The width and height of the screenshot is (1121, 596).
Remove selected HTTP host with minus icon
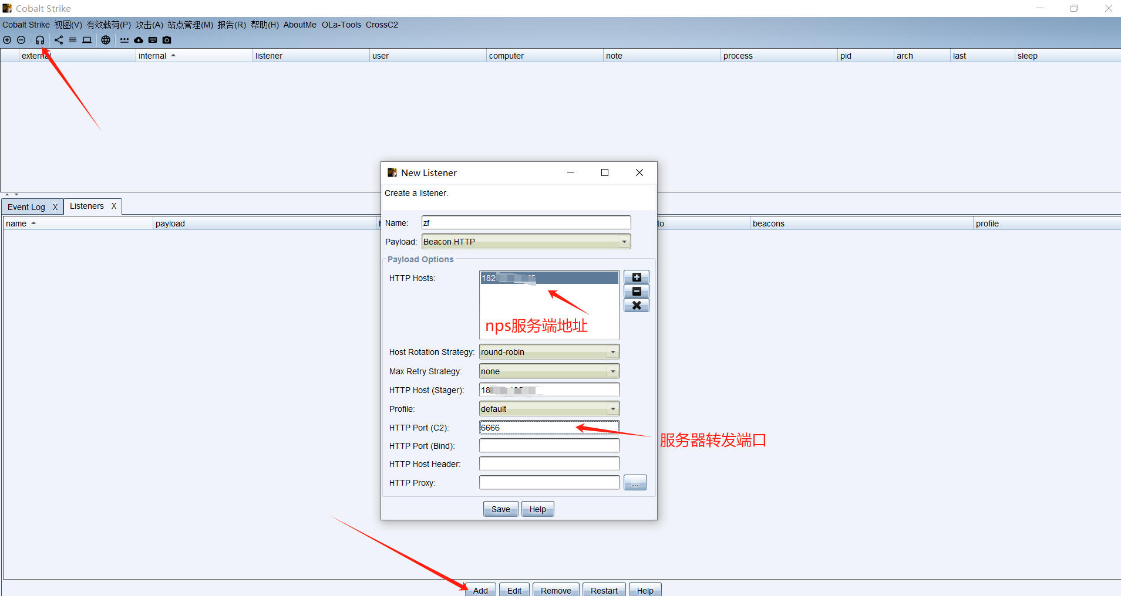[x=637, y=291]
